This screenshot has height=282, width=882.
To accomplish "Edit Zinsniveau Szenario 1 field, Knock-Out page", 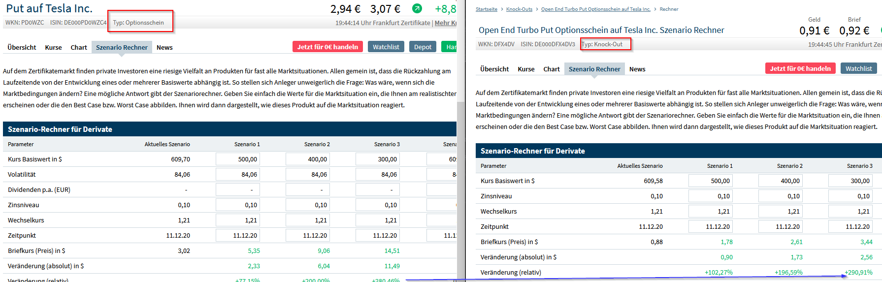I will [710, 196].
